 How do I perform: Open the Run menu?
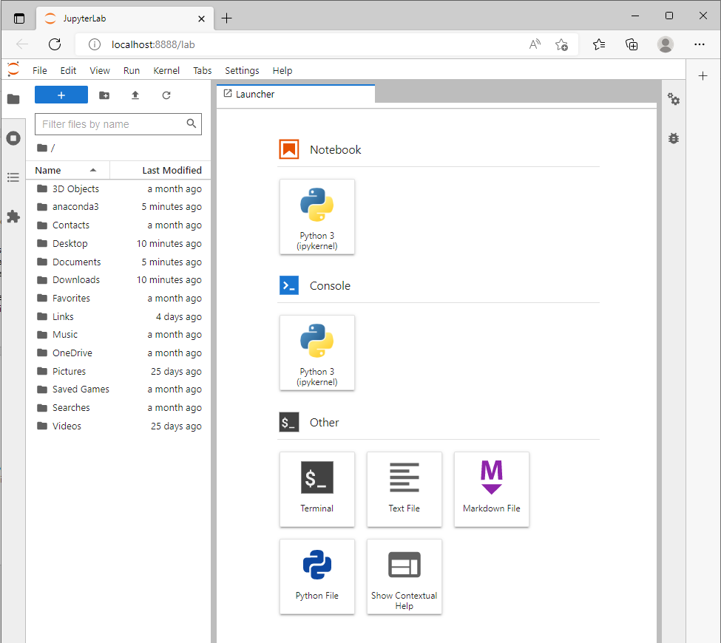pos(132,70)
